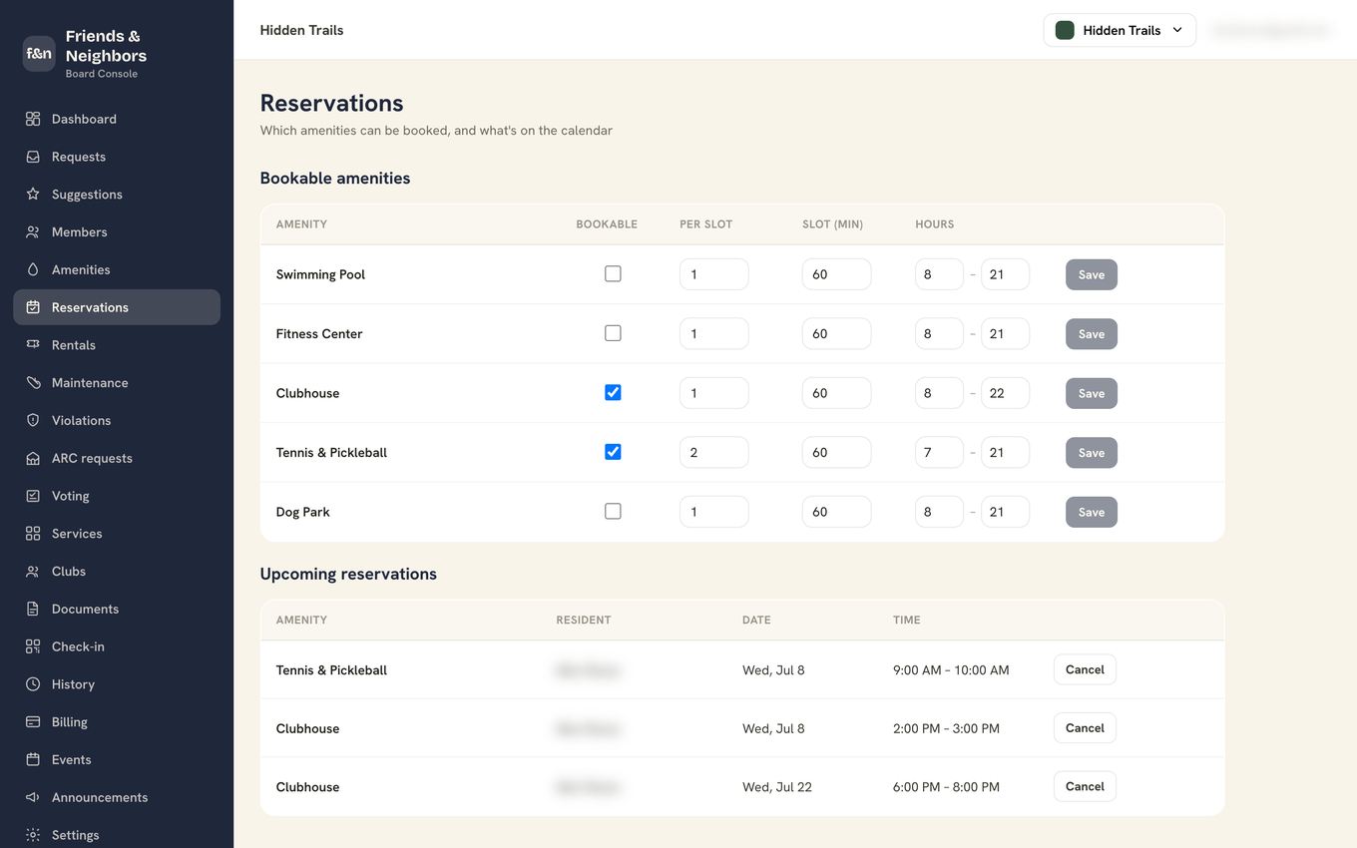
Task: Click the Voting ballot icon
Action: (x=33, y=496)
